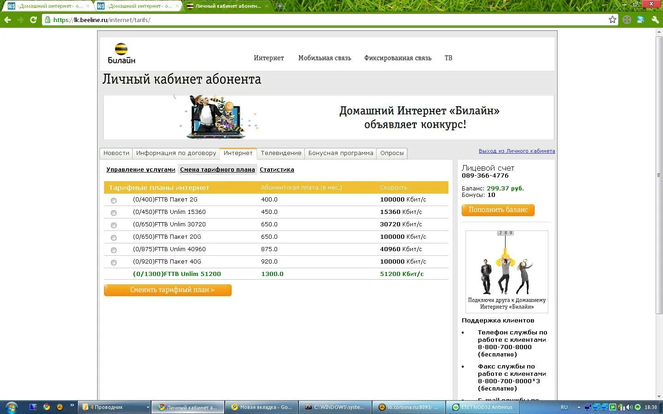Click the Сменить тарифный план button
663x414 pixels.
168,290
